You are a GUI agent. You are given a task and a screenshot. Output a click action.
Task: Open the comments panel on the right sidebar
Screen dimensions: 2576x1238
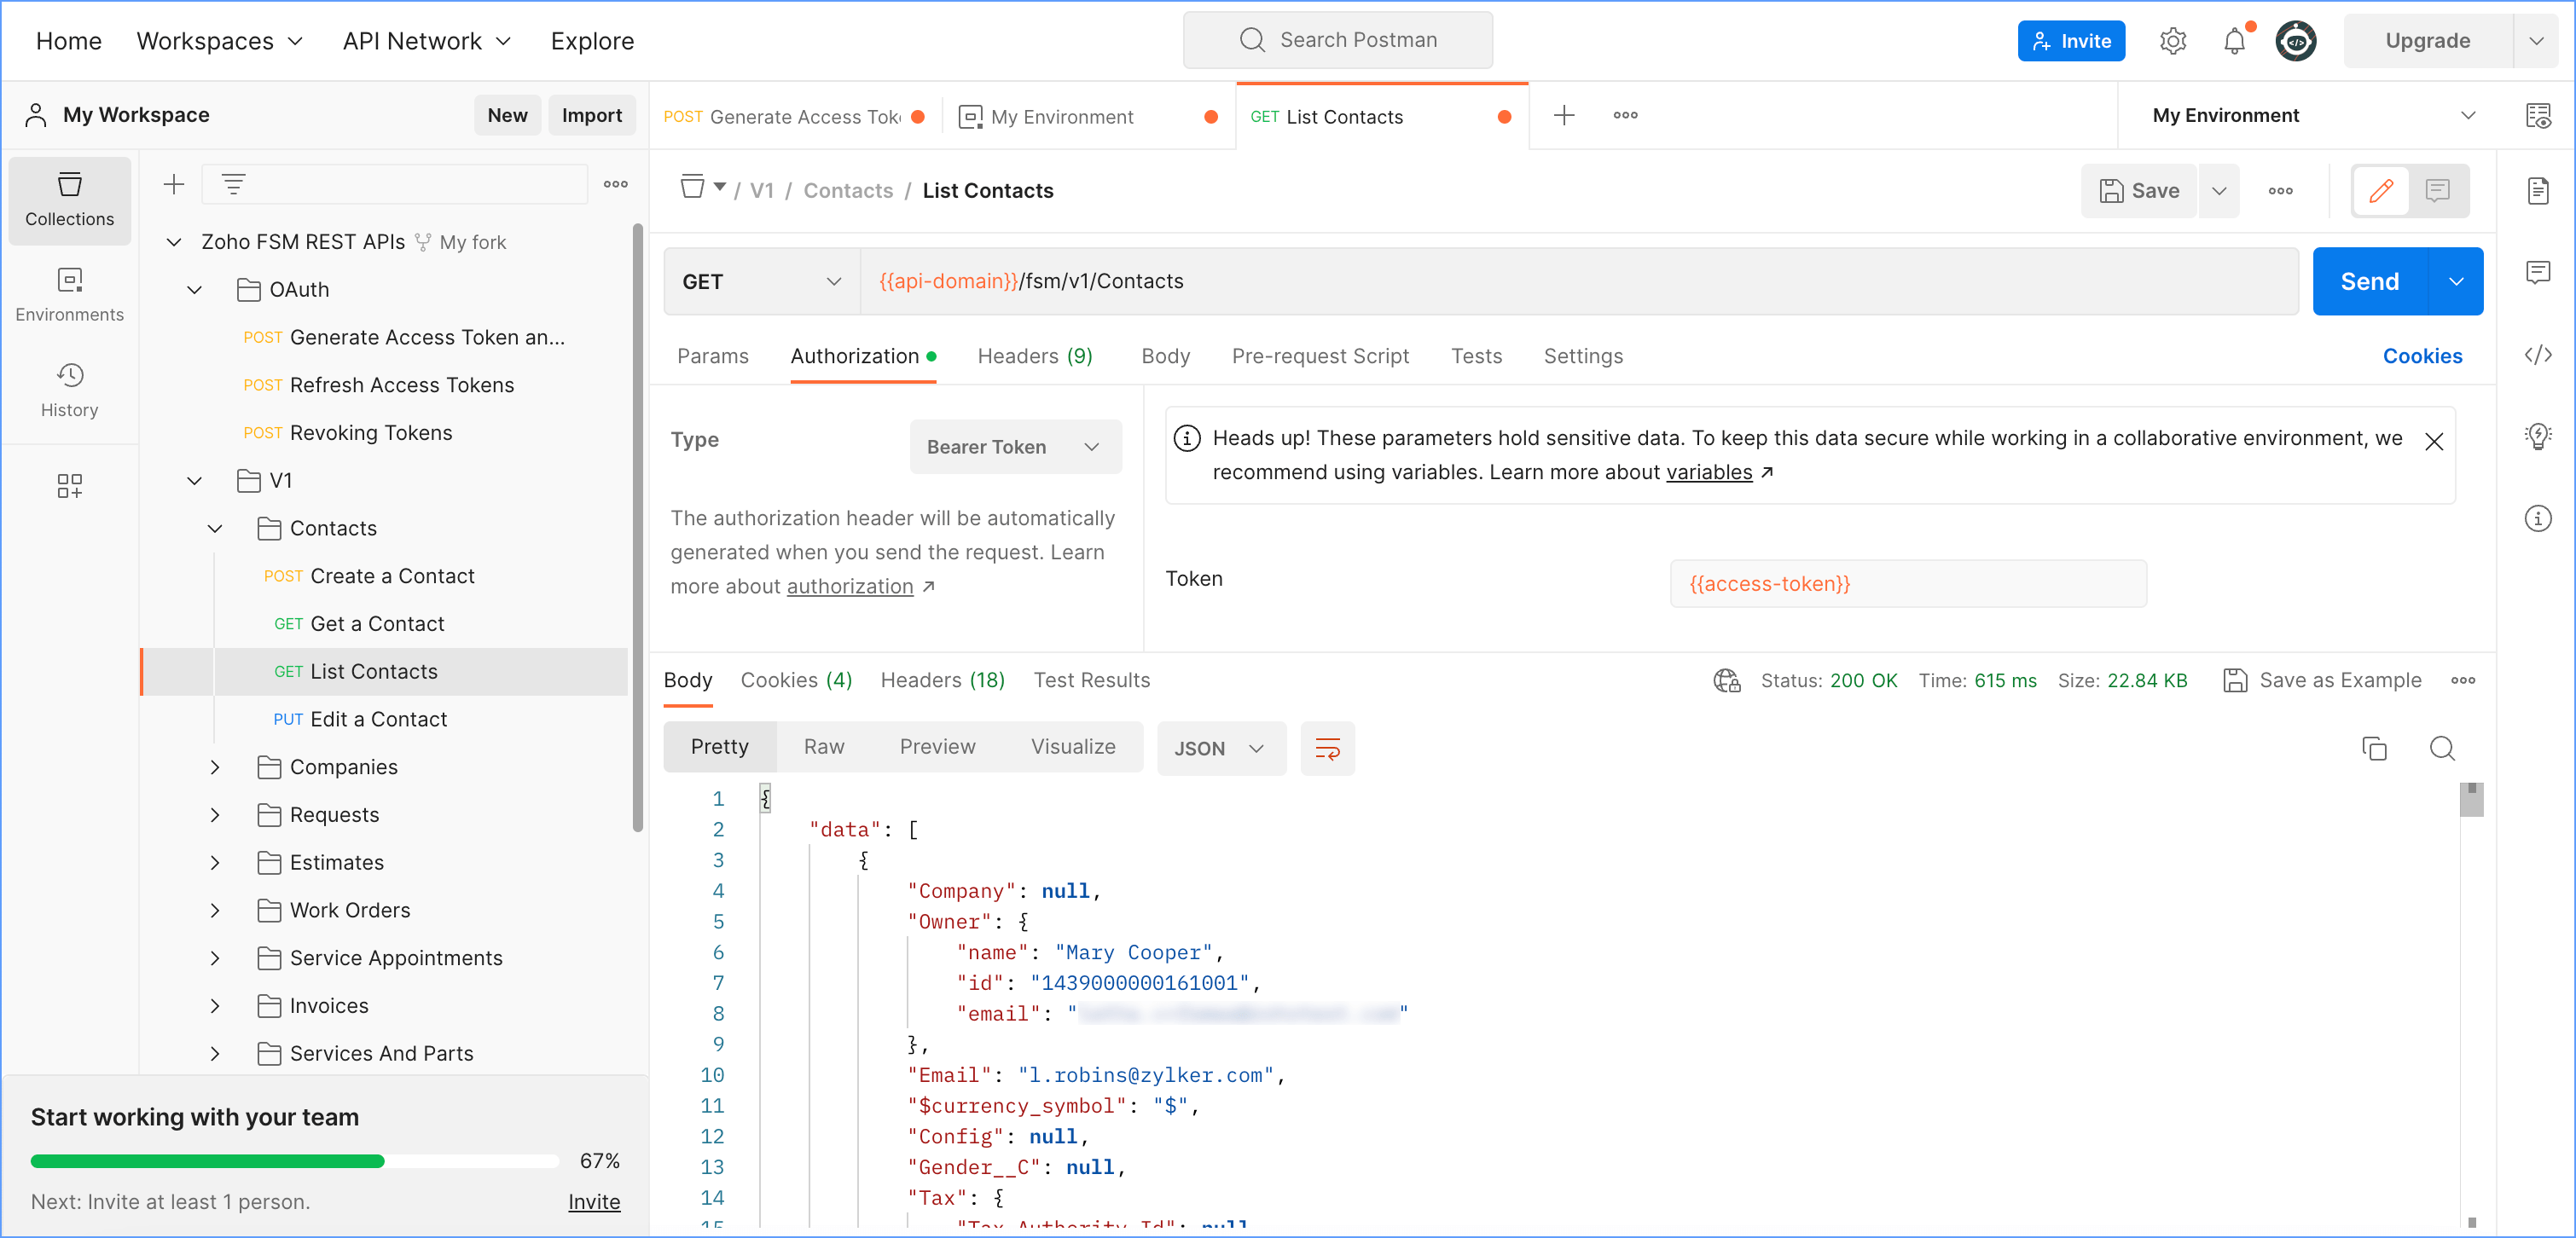click(2539, 273)
